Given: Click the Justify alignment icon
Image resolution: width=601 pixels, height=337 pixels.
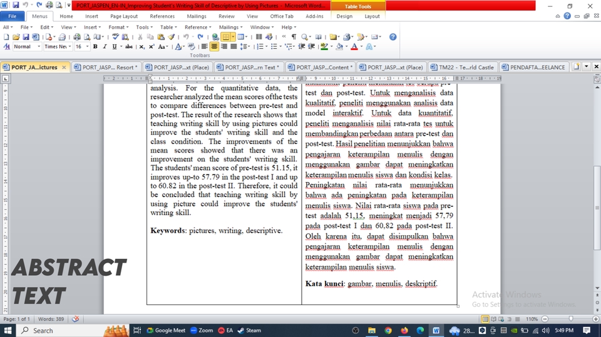Looking at the screenshot, I should (x=234, y=47).
